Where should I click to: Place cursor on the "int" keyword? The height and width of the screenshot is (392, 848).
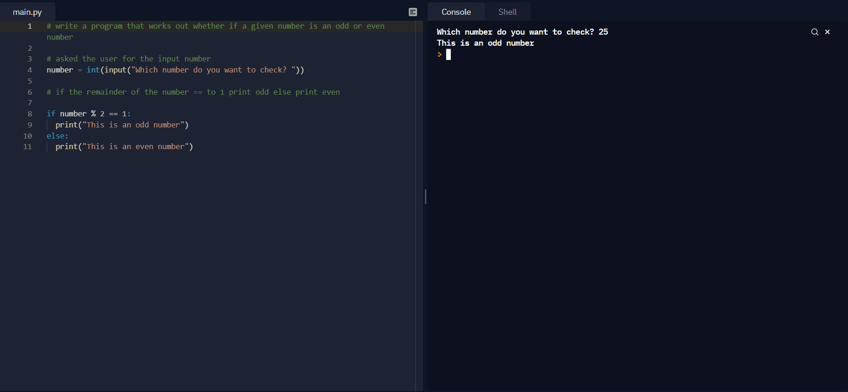pyautogui.click(x=93, y=70)
